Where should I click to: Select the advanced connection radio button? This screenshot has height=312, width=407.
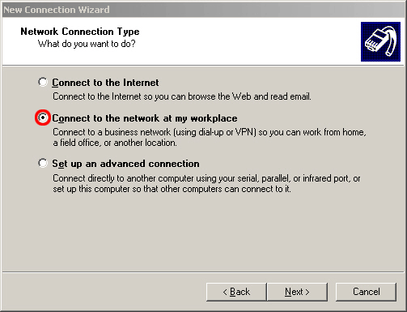point(43,163)
